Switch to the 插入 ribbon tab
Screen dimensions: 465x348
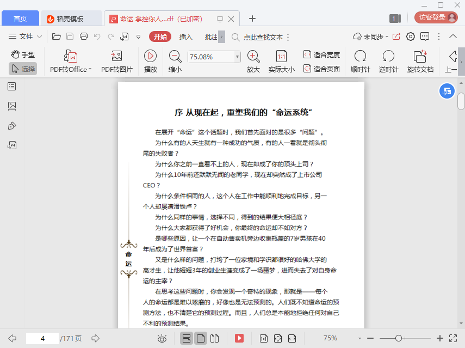(x=186, y=36)
